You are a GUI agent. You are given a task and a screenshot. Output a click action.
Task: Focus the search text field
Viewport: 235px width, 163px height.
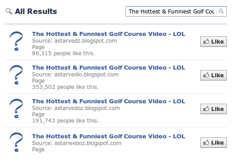point(171,11)
